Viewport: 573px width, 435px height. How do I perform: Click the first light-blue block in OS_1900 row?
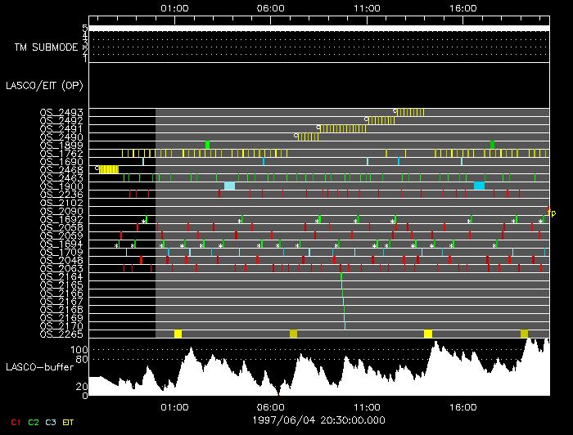[x=229, y=186]
